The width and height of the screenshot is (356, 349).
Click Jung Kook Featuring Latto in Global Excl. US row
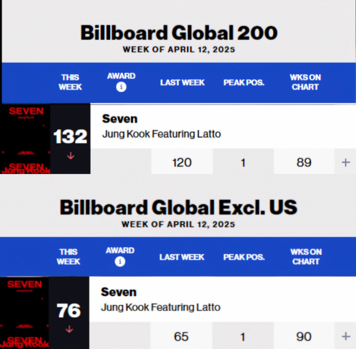160,307
